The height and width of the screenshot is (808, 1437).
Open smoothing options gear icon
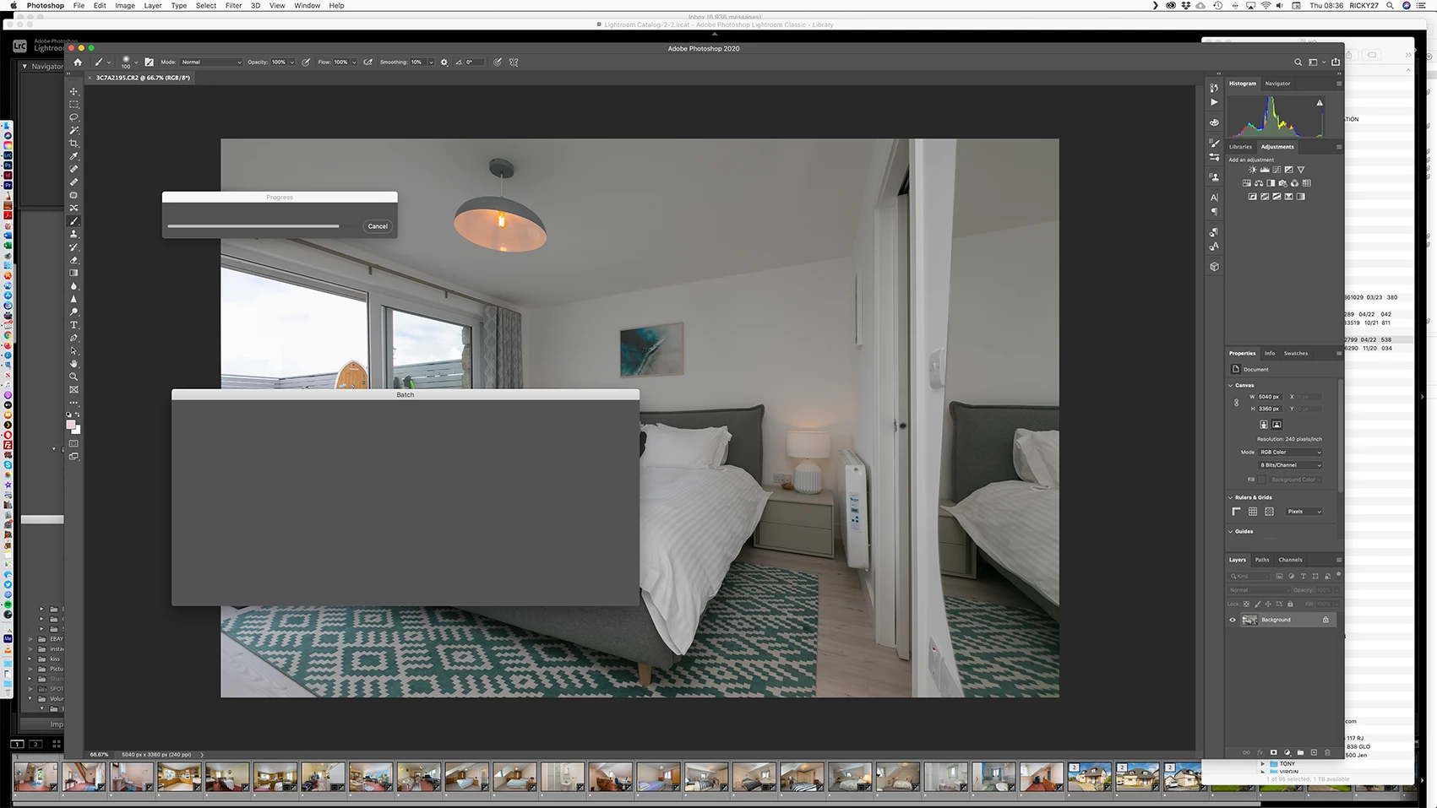pos(444,62)
